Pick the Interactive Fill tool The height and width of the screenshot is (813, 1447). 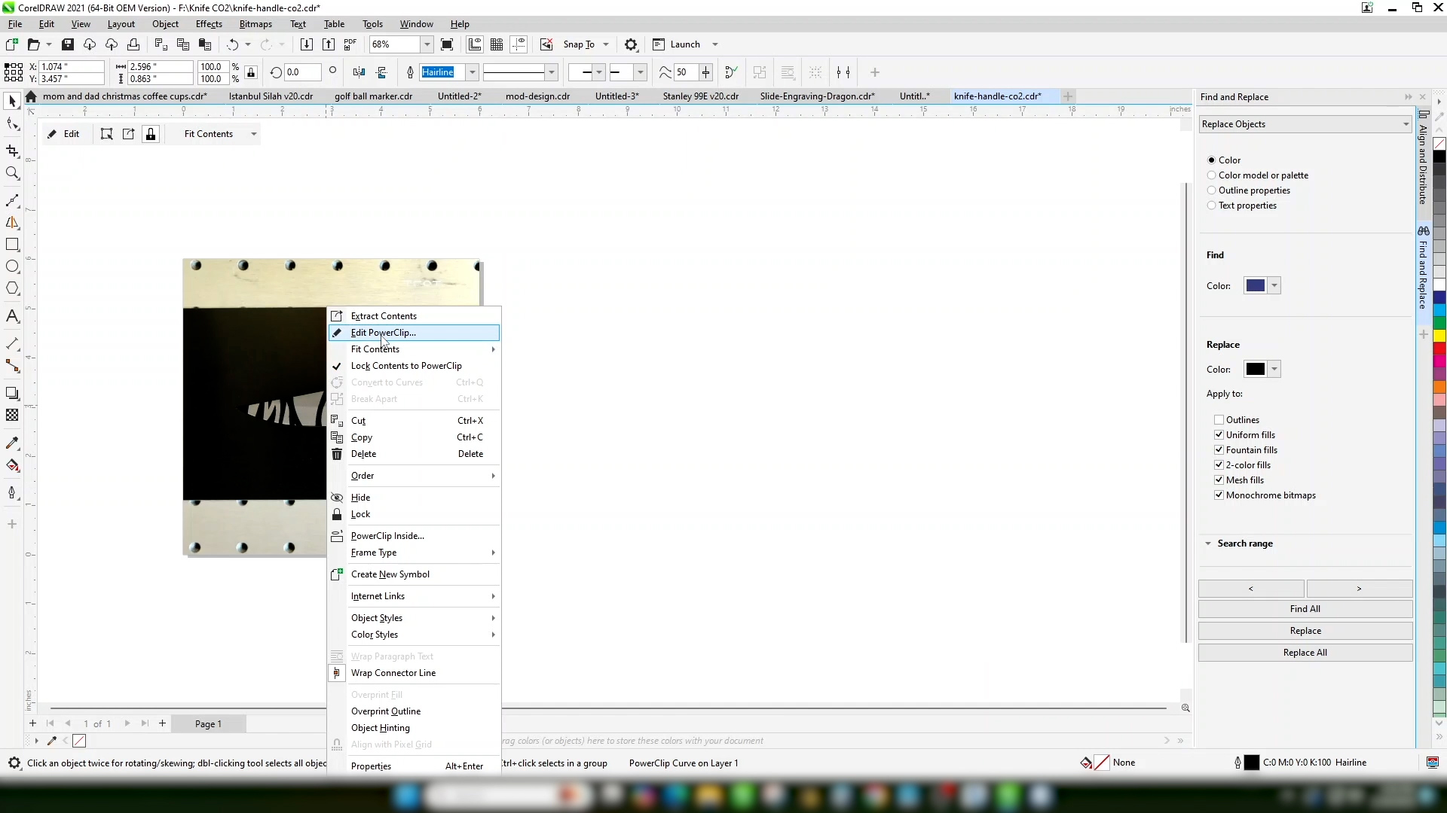coord(12,465)
